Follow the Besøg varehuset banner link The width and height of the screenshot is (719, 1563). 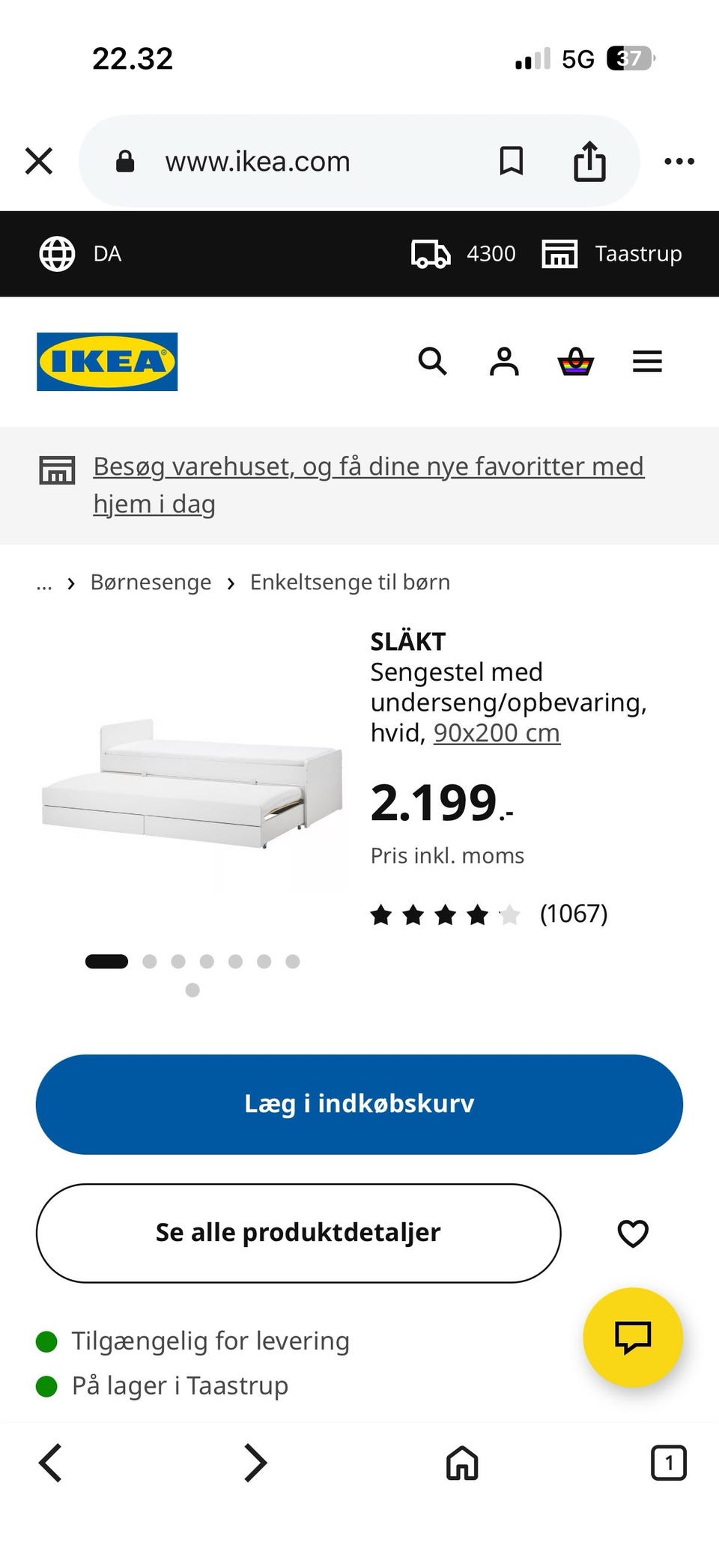pos(368,485)
